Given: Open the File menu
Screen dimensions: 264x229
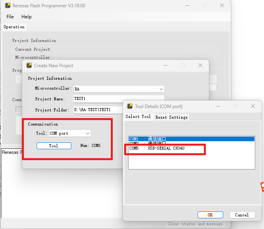Looking at the screenshot, I should tap(10, 17).
